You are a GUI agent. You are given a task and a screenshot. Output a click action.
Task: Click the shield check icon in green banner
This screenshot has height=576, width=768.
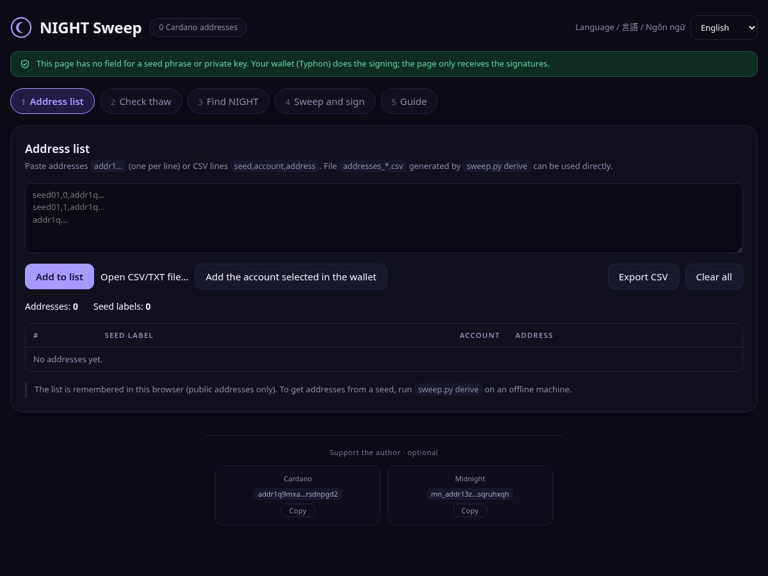[x=25, y=64]
